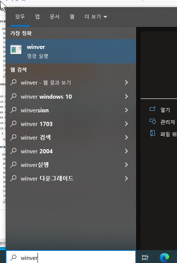The image size is (177, 263).
Task: Select the 모두 tab
Action: [20, 17]
